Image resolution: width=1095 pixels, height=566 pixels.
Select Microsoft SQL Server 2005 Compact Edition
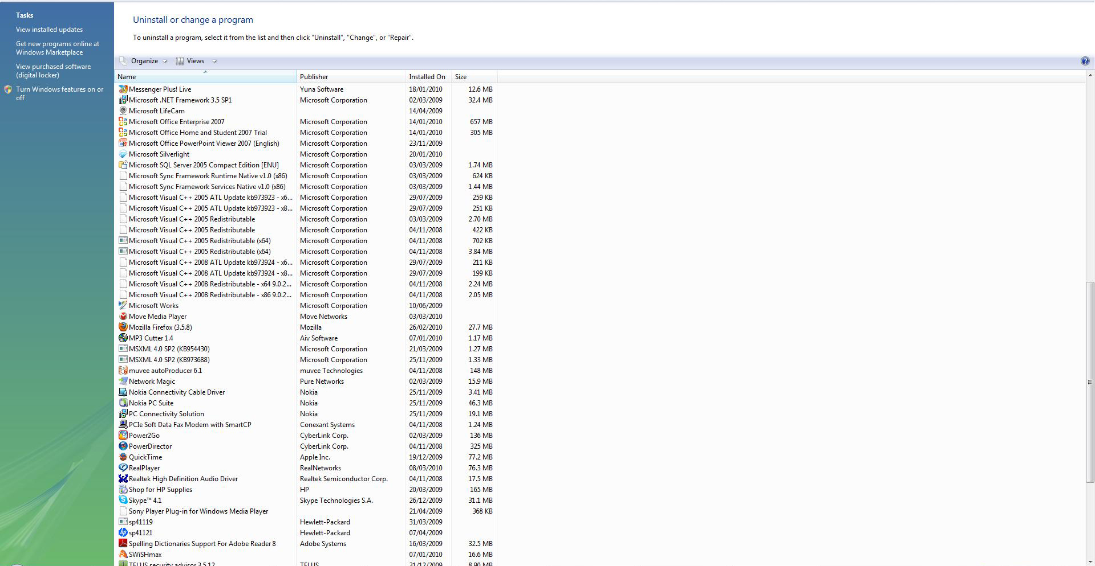click(204, 165)
